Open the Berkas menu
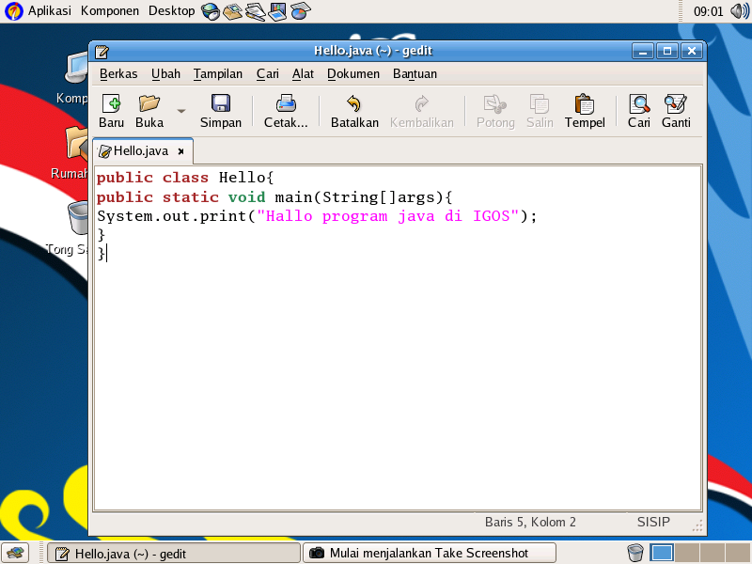 [x=118, y=74]
